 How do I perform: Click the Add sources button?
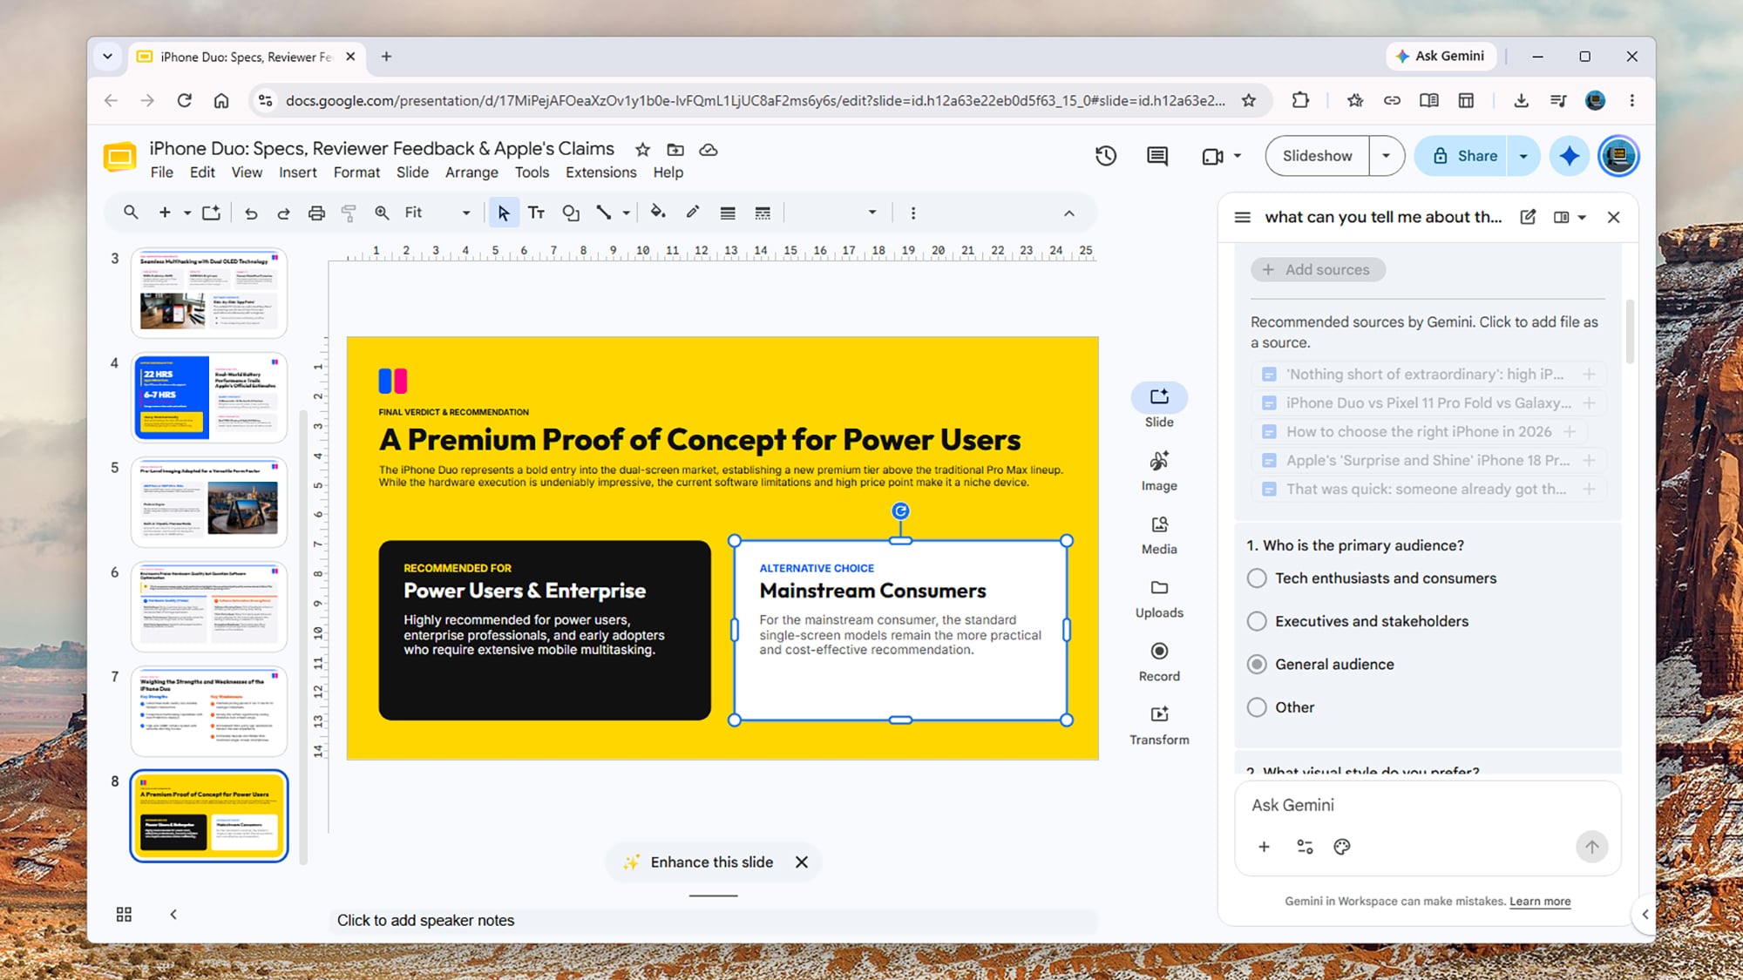1318,270
